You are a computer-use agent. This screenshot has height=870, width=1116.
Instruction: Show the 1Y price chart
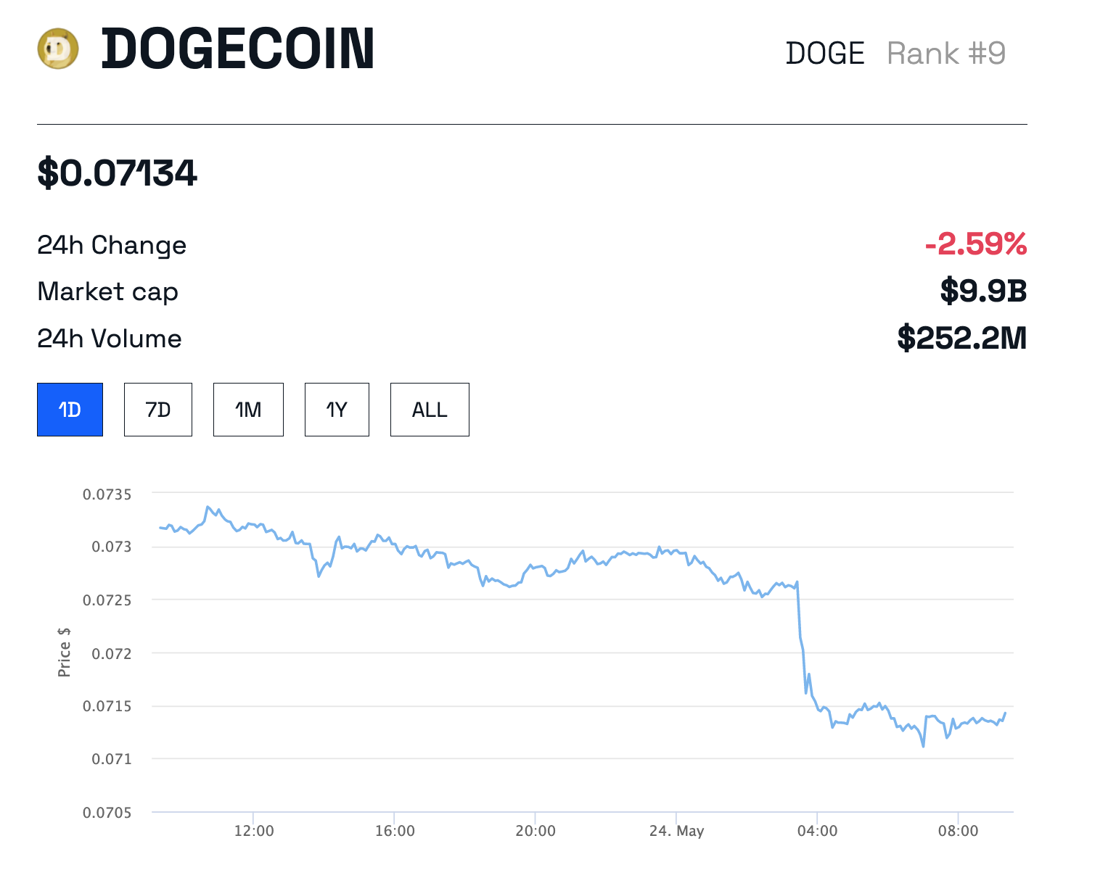(337, 410)
